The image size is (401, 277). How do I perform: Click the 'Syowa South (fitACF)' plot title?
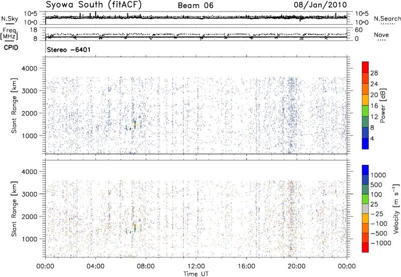click(x=94, y=5)
